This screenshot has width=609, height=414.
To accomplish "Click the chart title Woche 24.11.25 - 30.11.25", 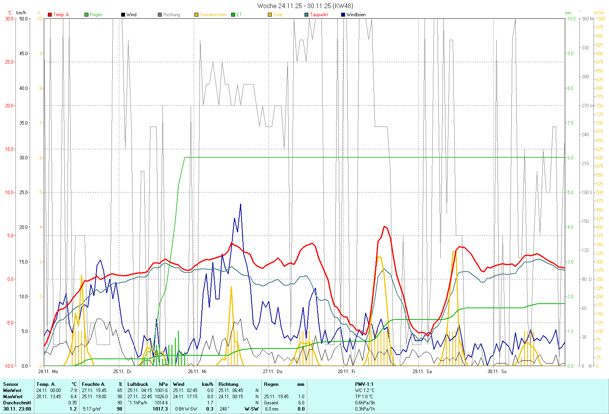I will pyautogui.click(x=305, y=6).
